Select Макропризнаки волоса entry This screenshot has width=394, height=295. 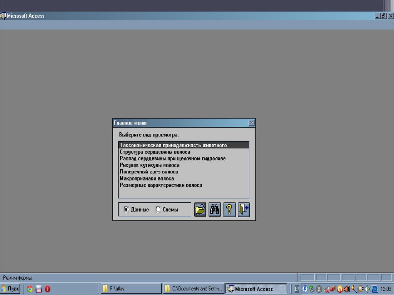[184, 178]
